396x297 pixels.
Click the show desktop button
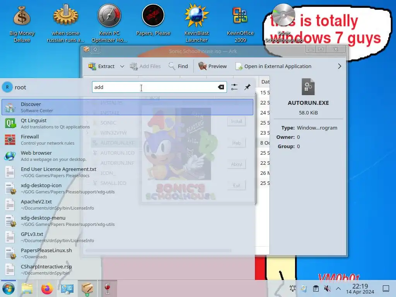pos(386,288)
